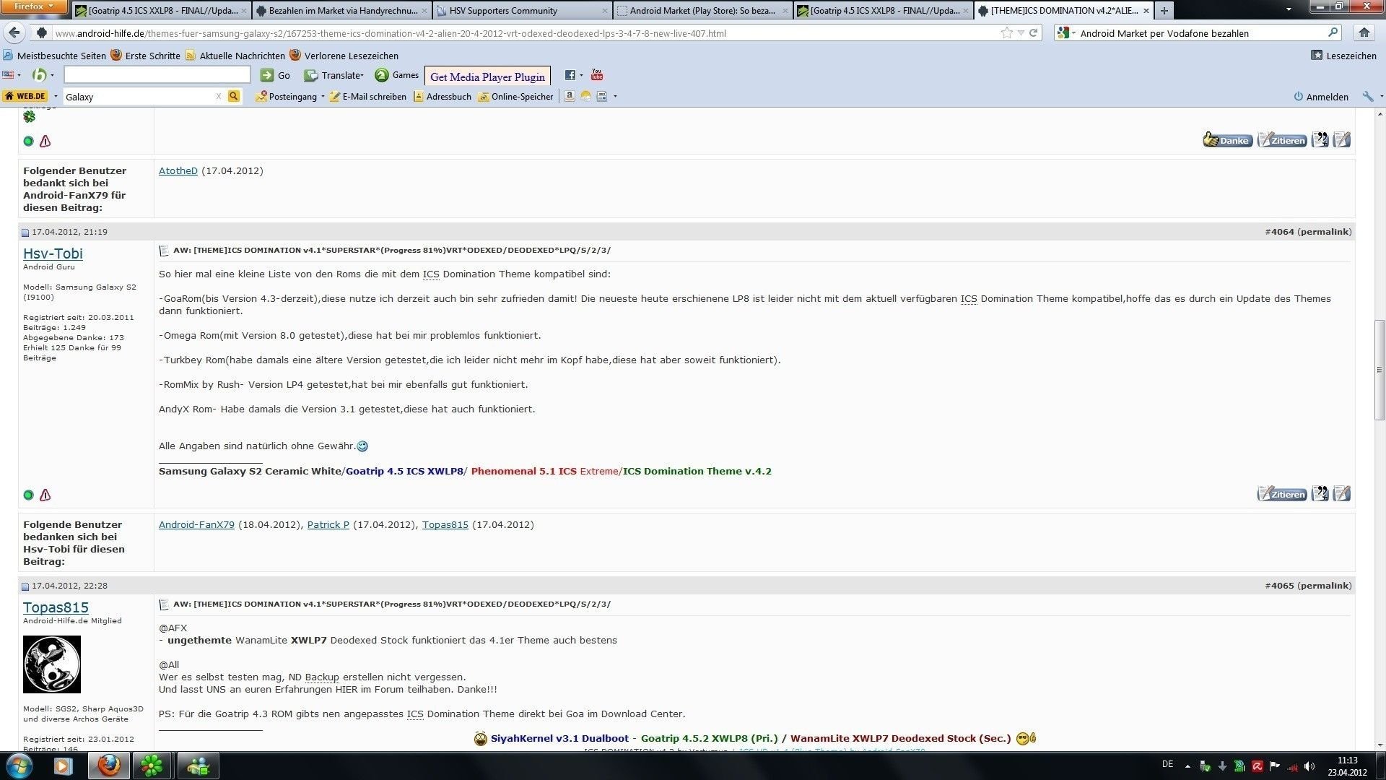Open the US flag language dropdown
The width and height of the screenshot is (1386, 780).
11,75
